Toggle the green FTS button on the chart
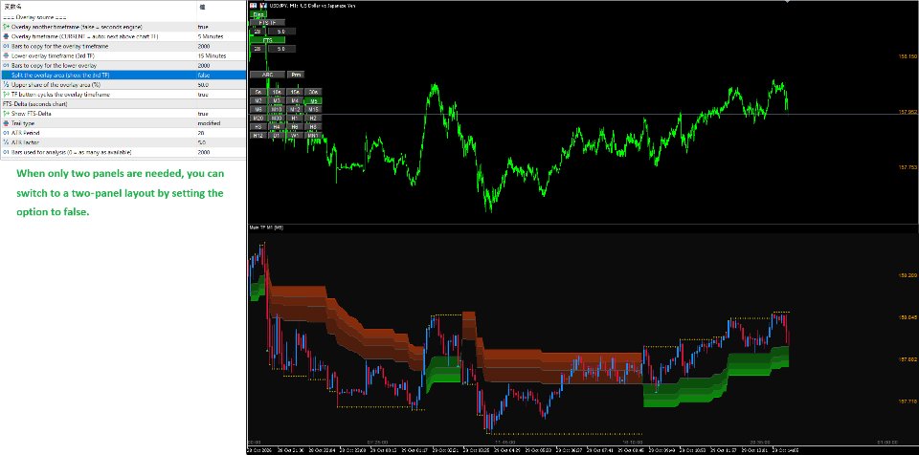This screenshot has width=919, height=455. 268,40
